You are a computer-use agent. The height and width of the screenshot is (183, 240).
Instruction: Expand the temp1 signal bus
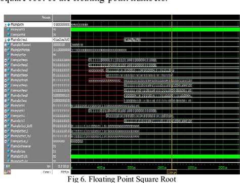click(x=6, y=60)
